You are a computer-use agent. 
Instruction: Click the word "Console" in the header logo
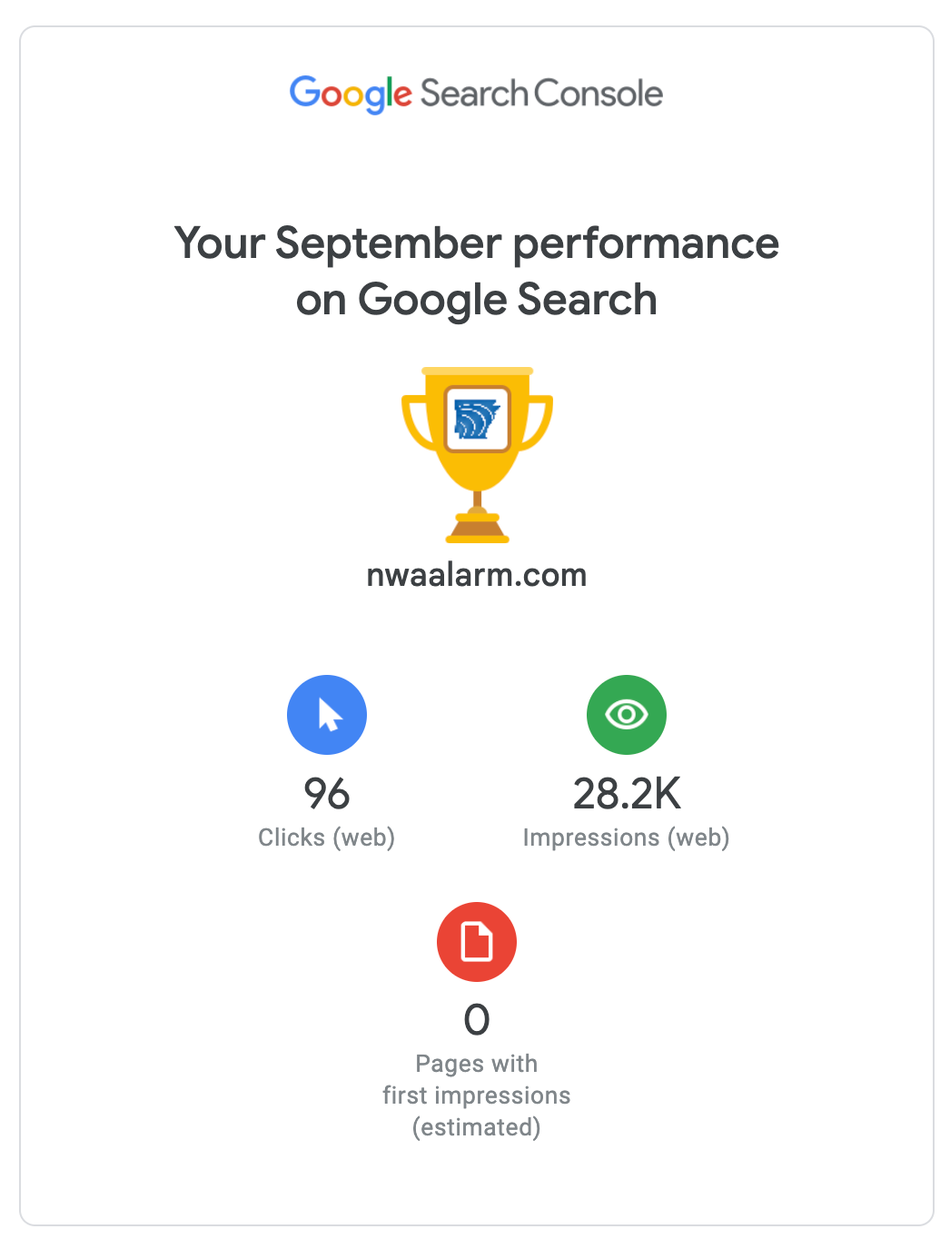598,94
